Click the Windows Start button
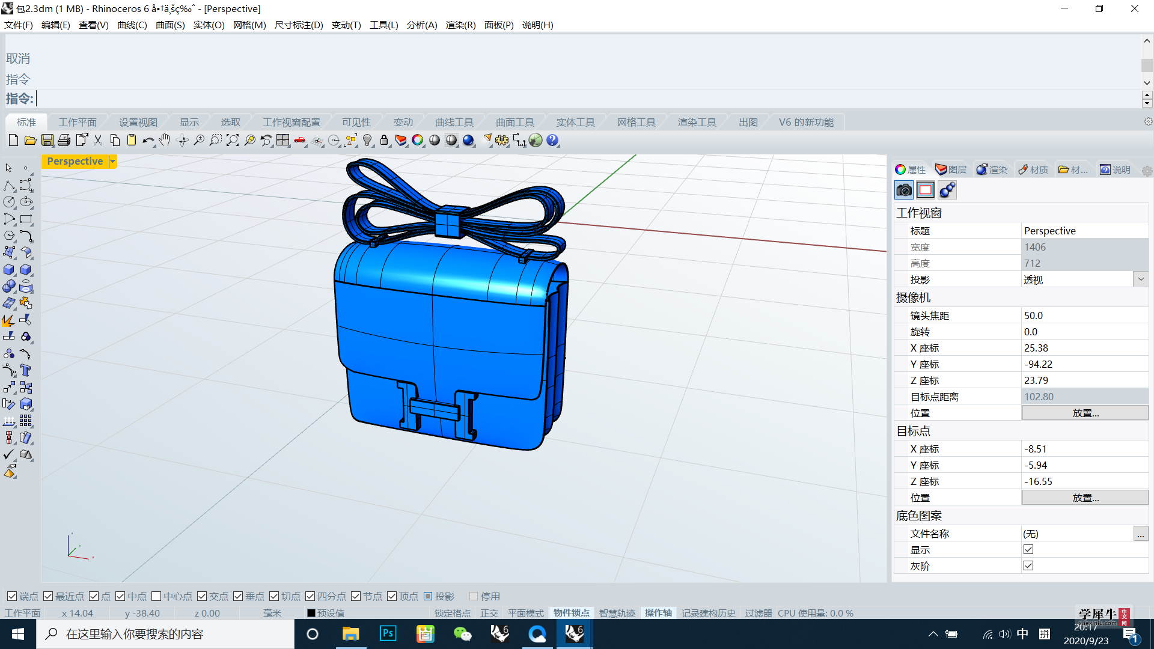Viewport: 1154px width, 649px height. [18, 634]
